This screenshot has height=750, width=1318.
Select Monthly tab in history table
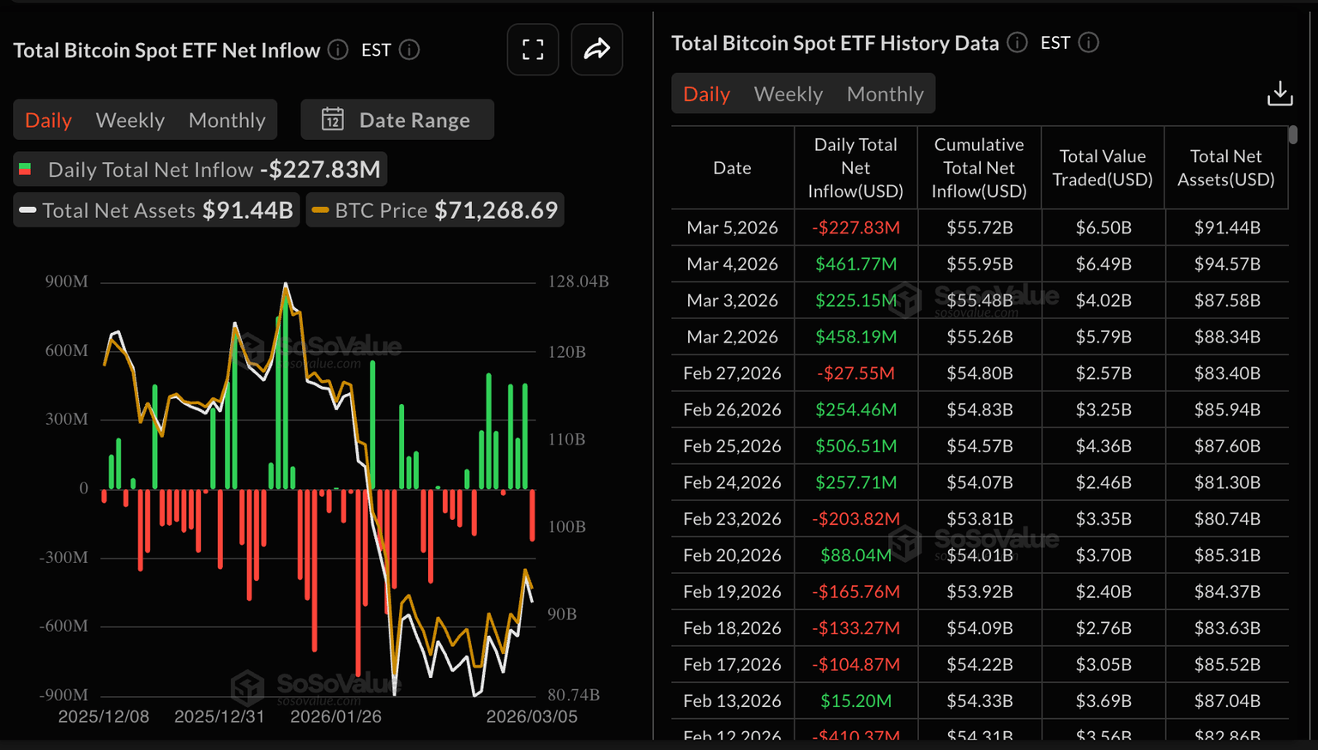click(885, 94)
